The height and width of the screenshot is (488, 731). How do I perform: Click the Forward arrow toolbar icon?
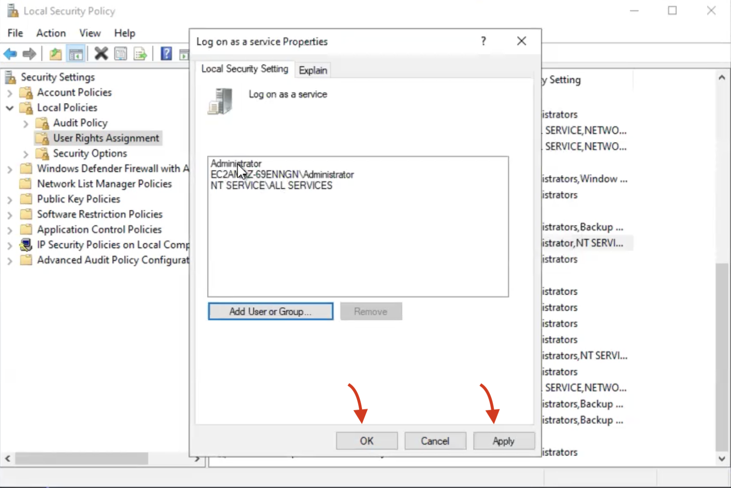(x=29, y=54)
